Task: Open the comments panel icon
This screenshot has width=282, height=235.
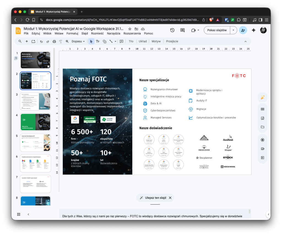Action: (182, 30)
